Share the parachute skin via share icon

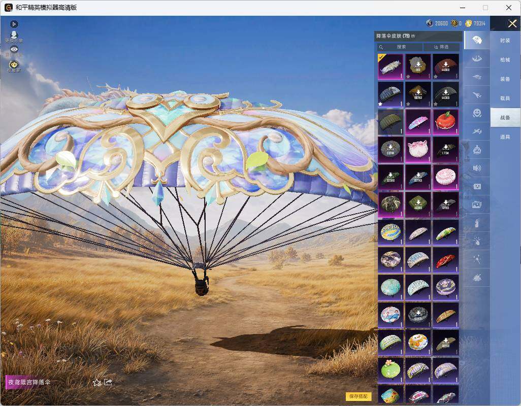click(x=108, y=383)
